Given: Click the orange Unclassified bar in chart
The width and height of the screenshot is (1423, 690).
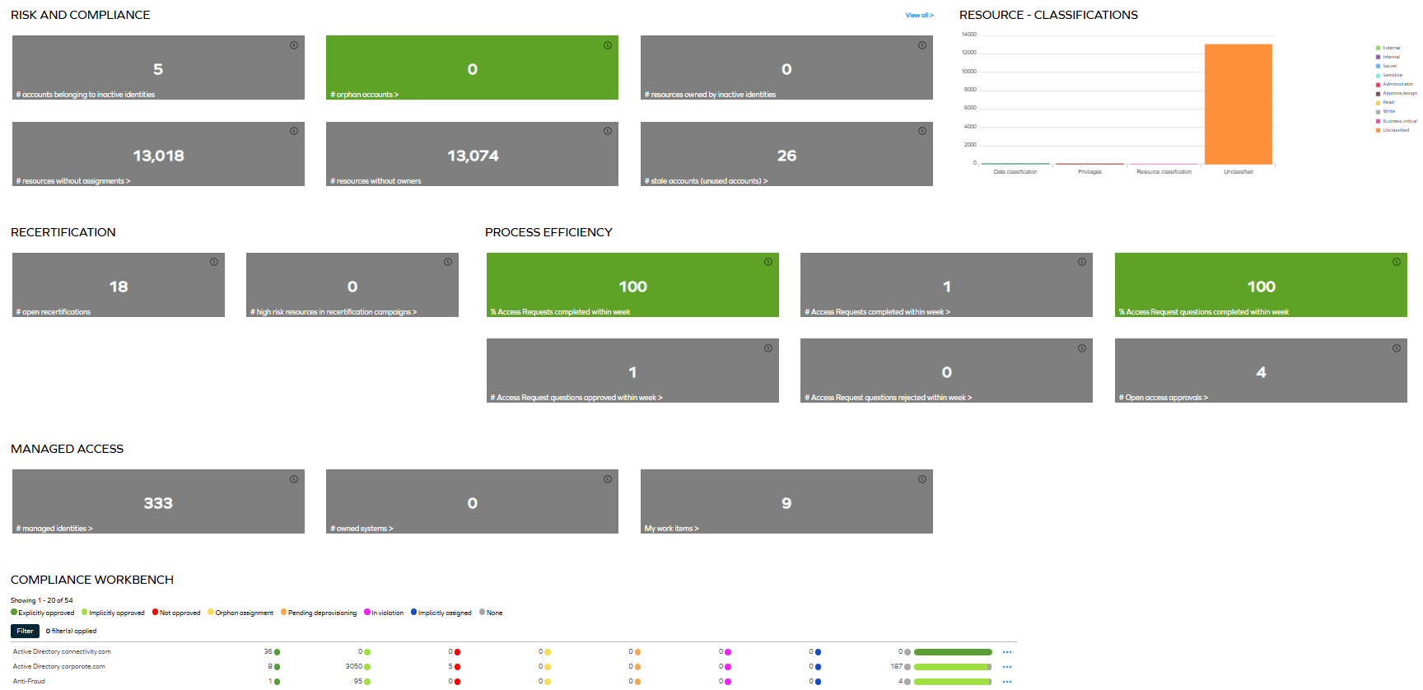Looking at the screenshot, I should click(x=1238, y=104).
